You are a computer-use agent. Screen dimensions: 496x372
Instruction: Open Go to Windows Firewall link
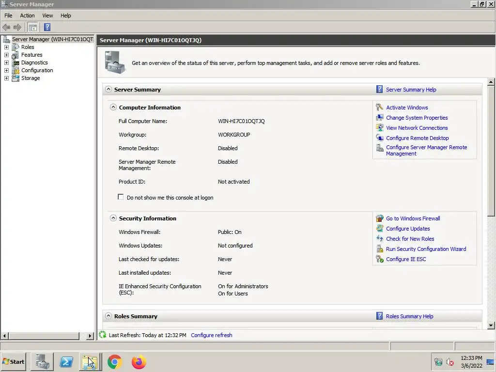(413, 218)
